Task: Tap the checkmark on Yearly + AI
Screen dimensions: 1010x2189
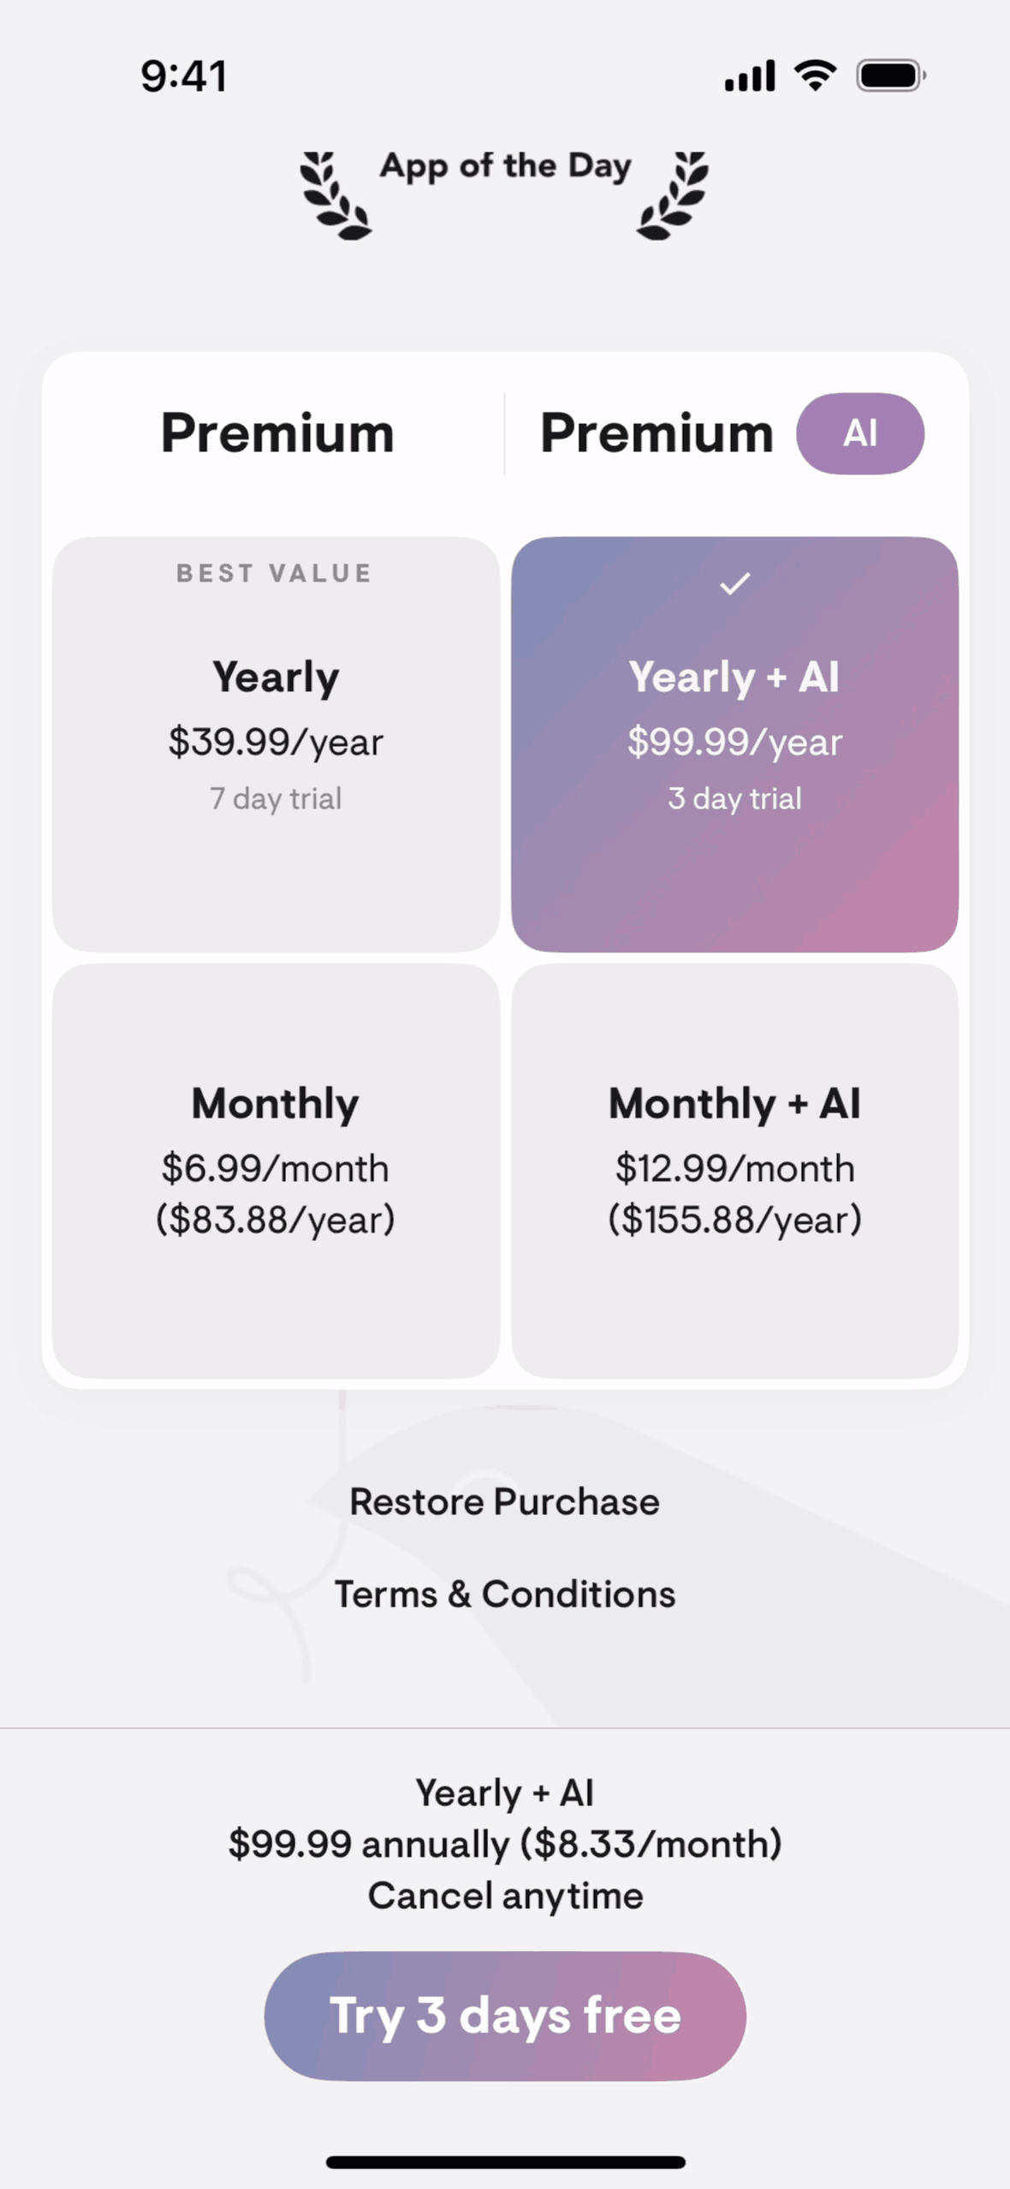Action: (734, 584)
